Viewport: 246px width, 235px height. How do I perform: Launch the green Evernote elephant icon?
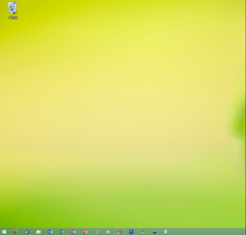pyautogui.click(x=143, y=232)
